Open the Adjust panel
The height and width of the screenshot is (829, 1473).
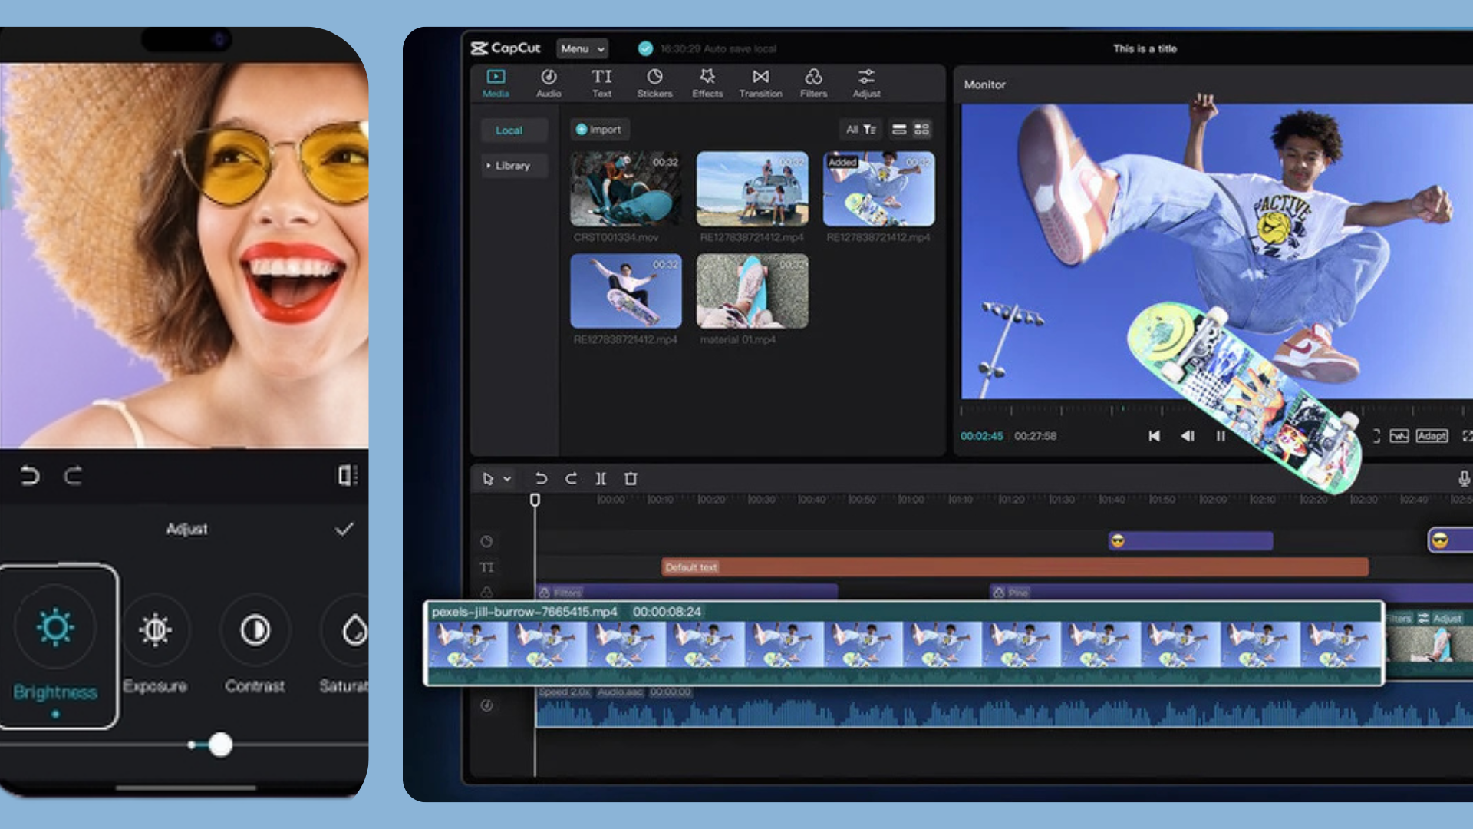point(866,83)
